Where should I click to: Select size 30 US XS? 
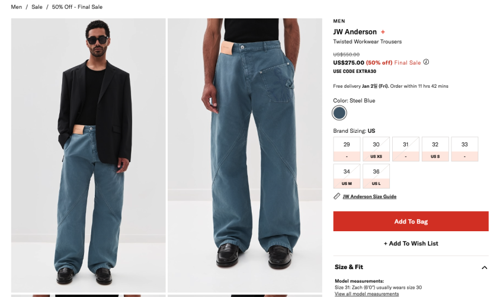[376, 149]
